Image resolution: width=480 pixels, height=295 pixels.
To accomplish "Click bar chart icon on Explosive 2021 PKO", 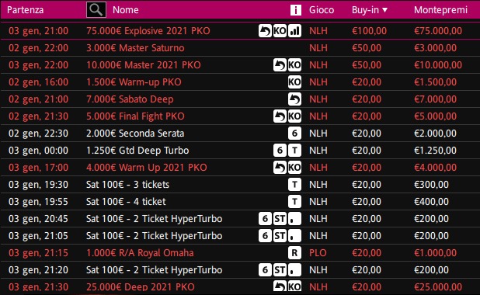I will pyautogui.click(x=294, y=30).
